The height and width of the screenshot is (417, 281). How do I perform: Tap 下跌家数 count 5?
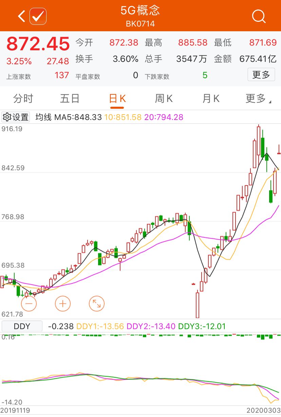point(205,75)
